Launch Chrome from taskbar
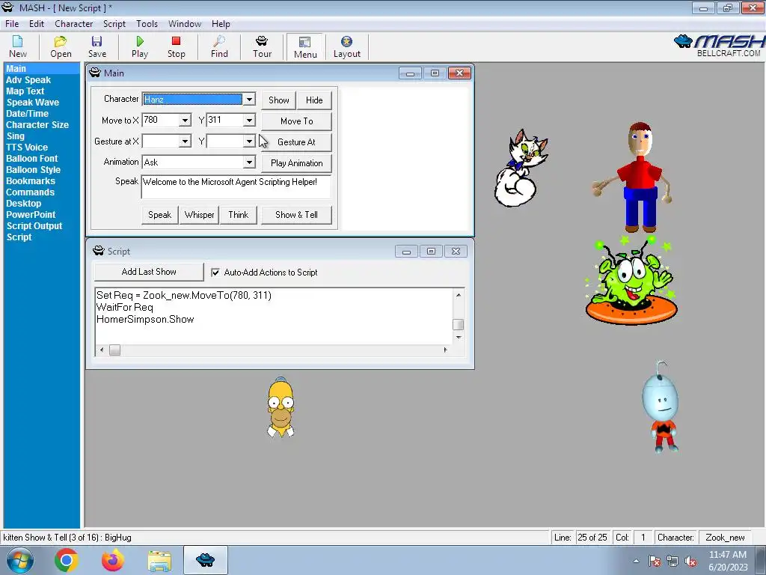This screenshot has width=766, height=575. pos(67,560)
